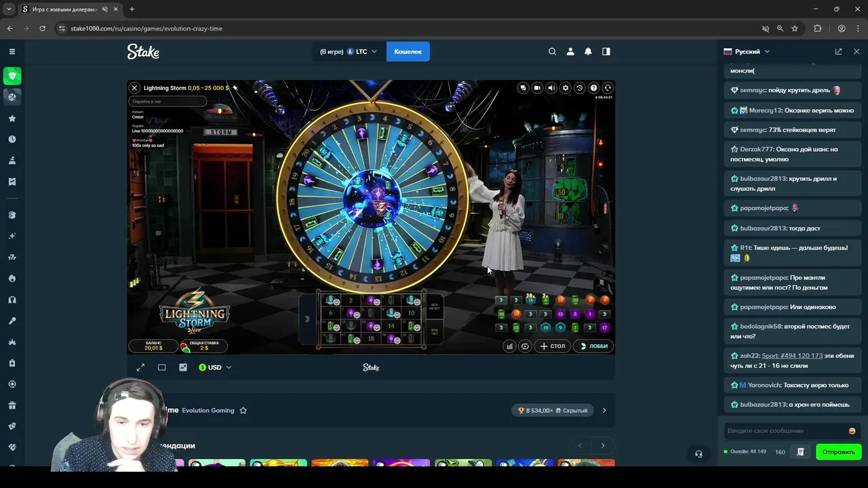Open live stats chart icon below game
This screenshot has width=868, height=488.
183,367
